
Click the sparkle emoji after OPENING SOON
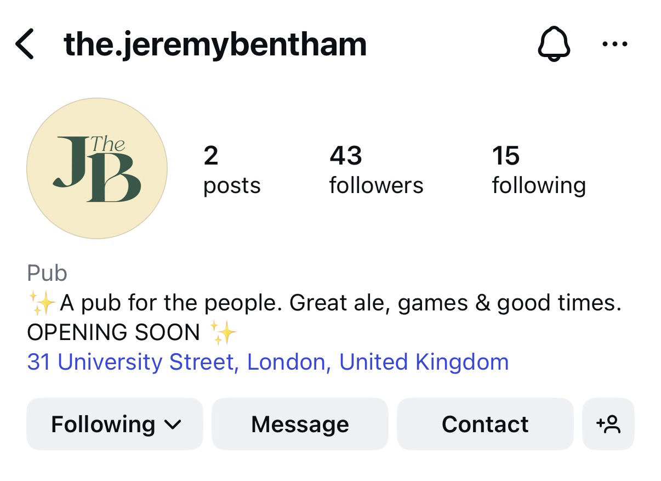[223, 333]
